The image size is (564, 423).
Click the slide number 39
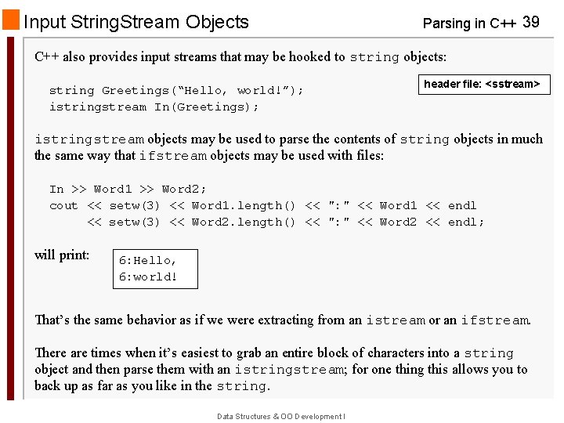click(x=530, y=22)
